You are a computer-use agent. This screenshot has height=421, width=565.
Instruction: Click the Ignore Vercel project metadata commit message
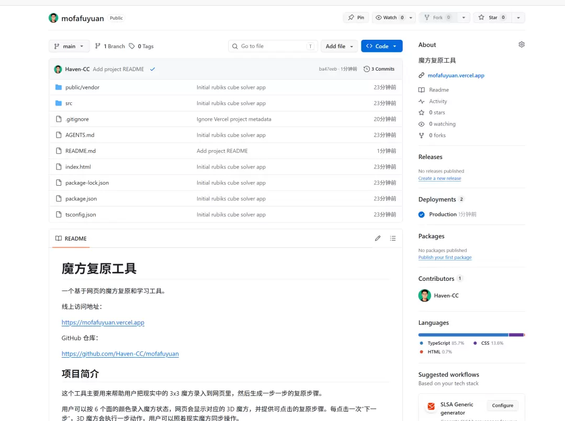(234, 119)
